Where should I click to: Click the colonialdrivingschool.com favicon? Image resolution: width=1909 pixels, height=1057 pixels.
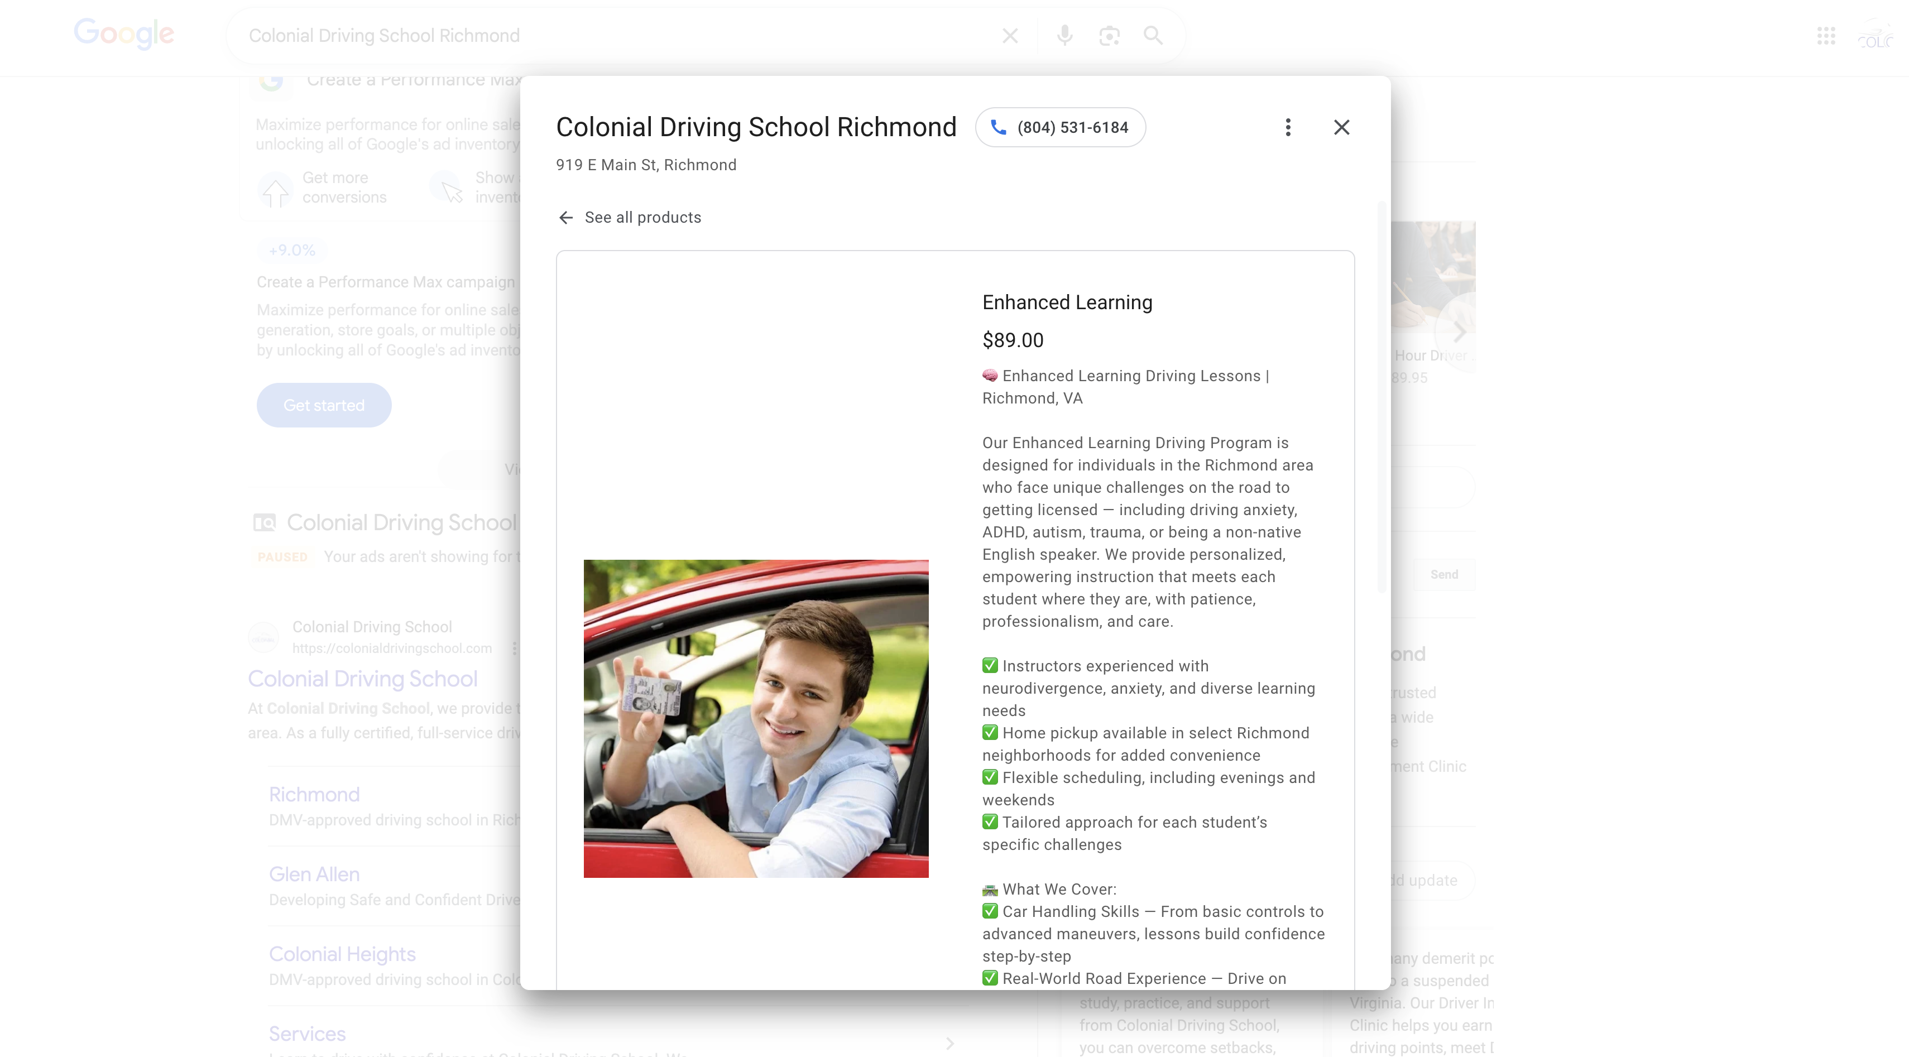264,637
